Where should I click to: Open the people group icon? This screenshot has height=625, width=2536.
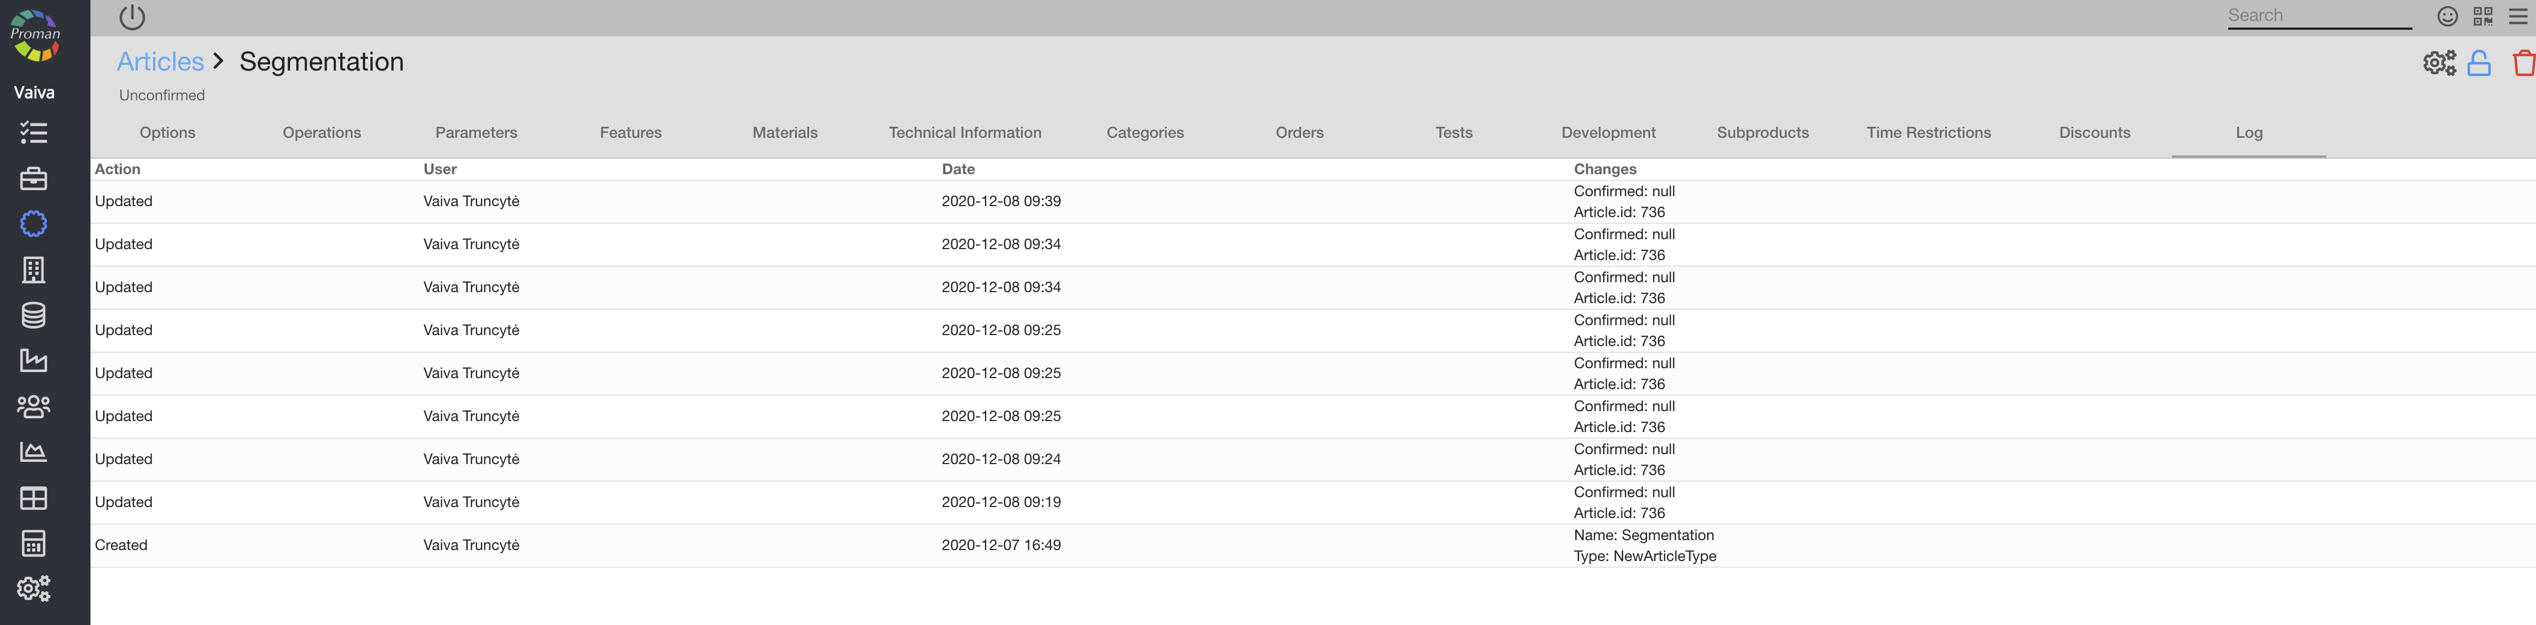tap(34, 406)
